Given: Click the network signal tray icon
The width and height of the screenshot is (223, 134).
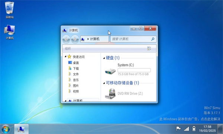Looking at the screenshot, I should click(187, 129).
